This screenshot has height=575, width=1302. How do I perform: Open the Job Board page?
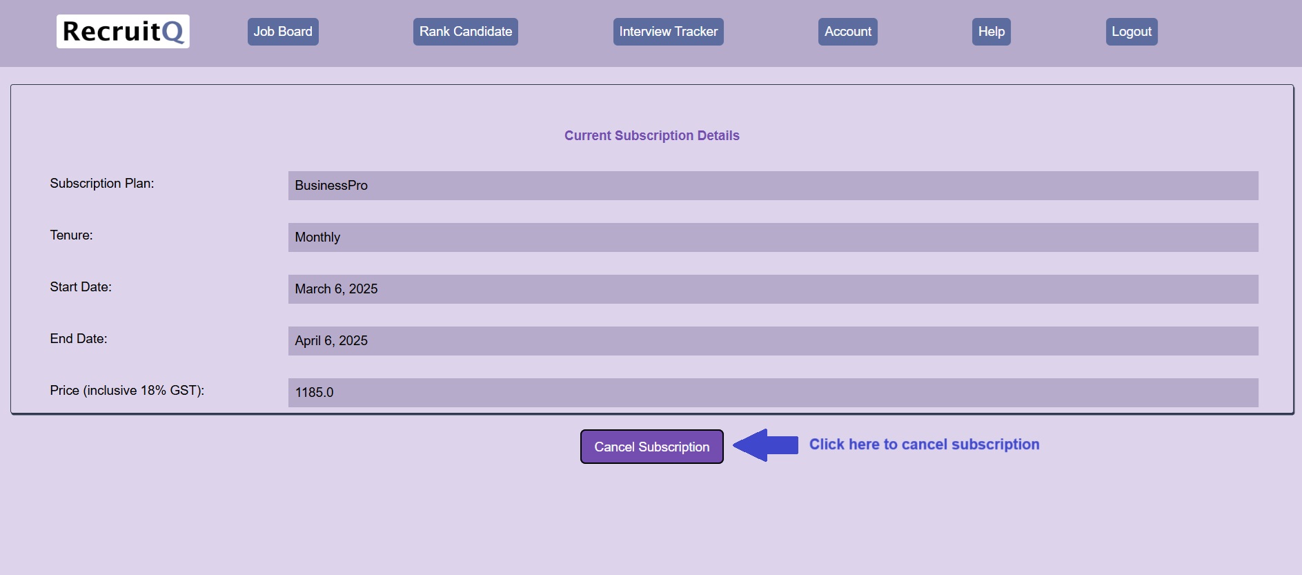(x=283, y=32)
